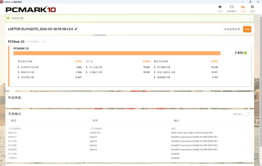Expand the 电子表格分数 row
The image size is (262, 166).
click(x=86, y=67)
